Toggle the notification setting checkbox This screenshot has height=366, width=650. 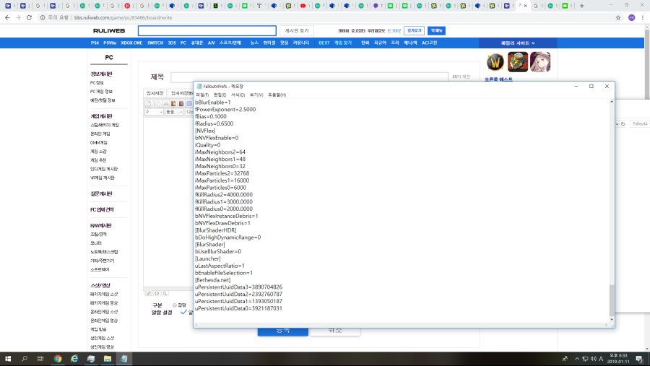tap(183, 313)
